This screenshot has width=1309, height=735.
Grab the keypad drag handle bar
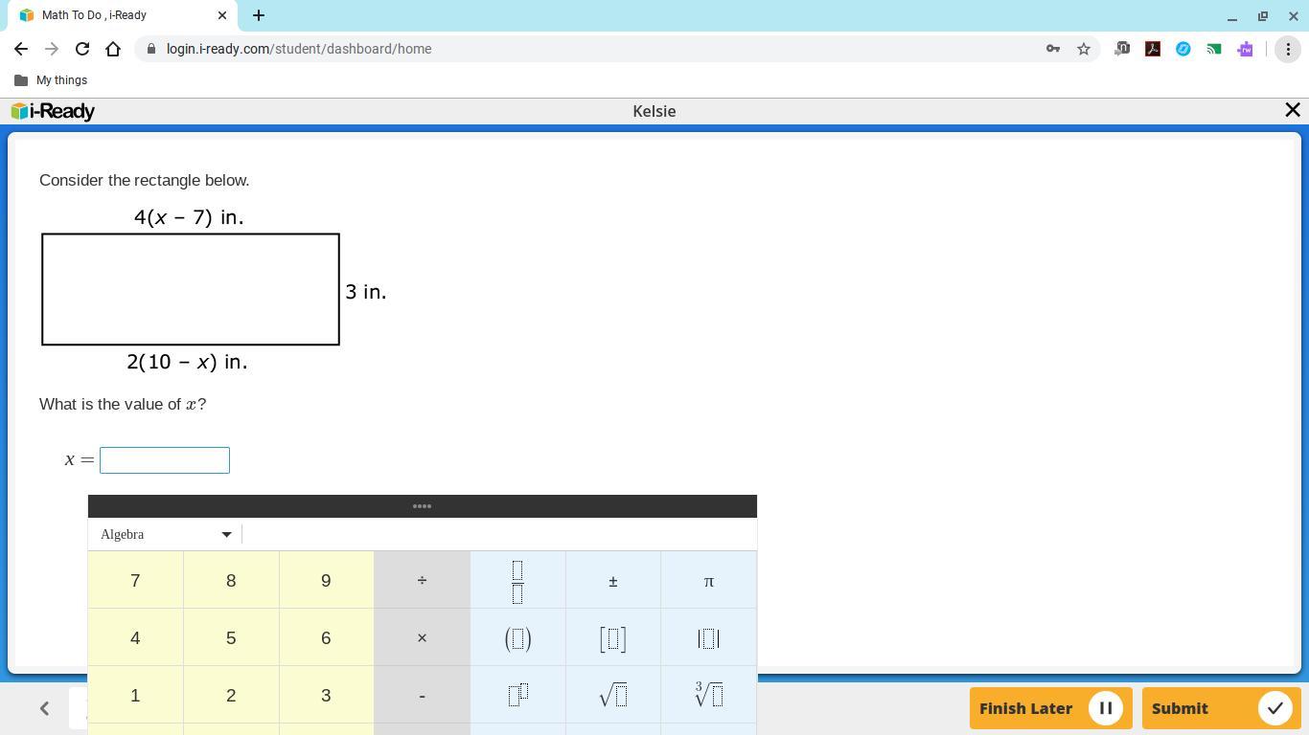pyautogui.click(x=422, y=506)
